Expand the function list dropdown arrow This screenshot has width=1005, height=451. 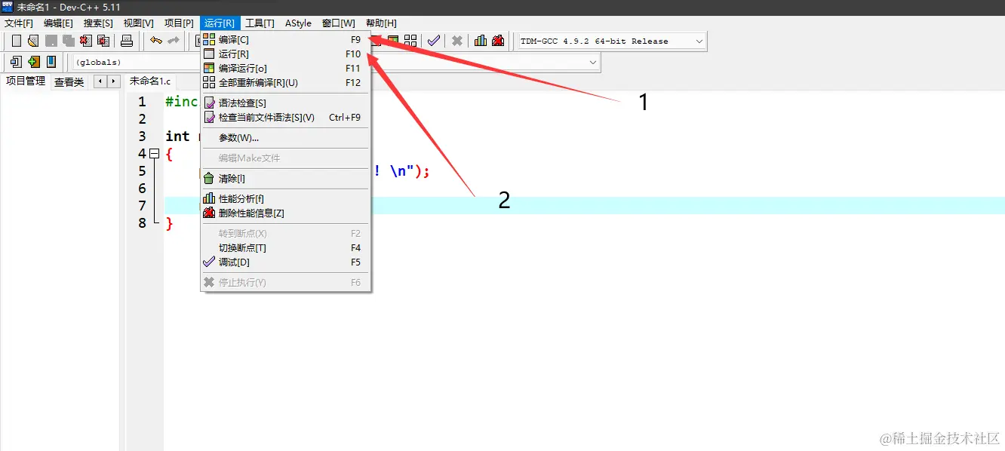[592, 62]
